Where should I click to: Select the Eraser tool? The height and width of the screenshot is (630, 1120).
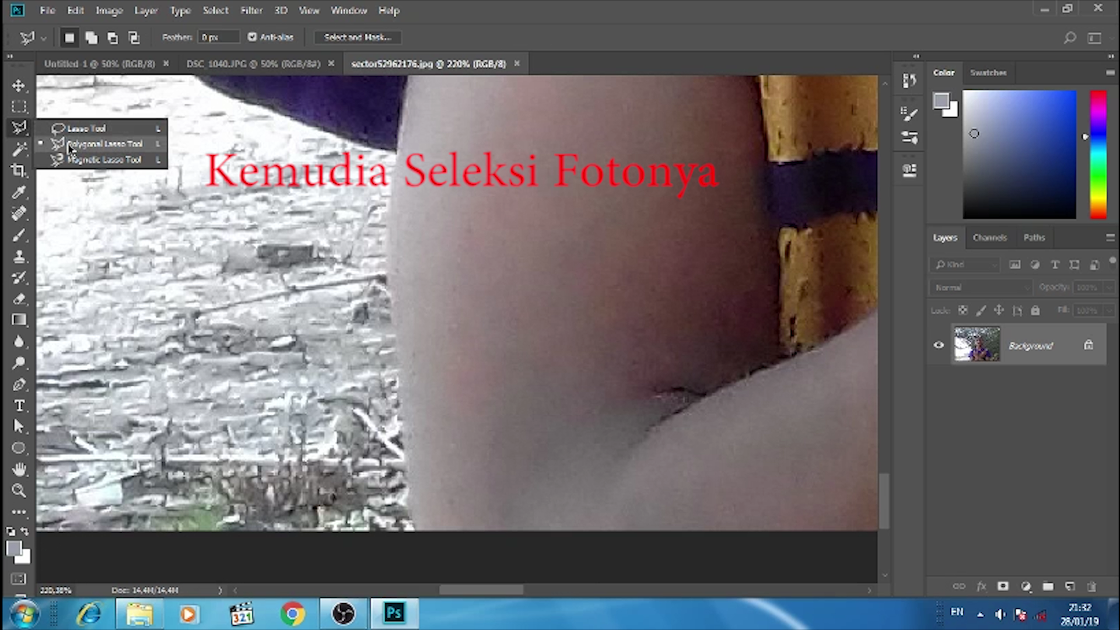click(x=19, y=299)
